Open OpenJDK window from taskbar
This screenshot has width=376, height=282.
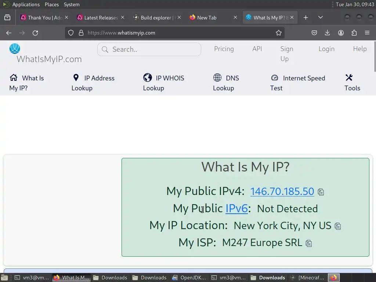point(189,278)
